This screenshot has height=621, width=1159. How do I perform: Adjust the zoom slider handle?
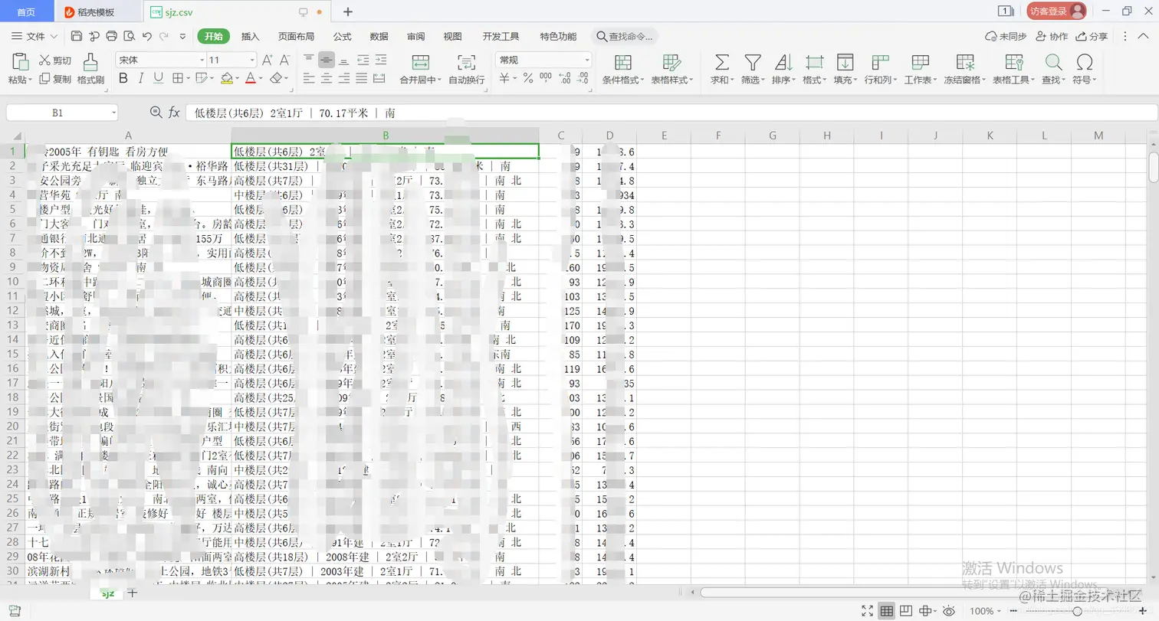pyautogui.click(x=1077, y=610)
